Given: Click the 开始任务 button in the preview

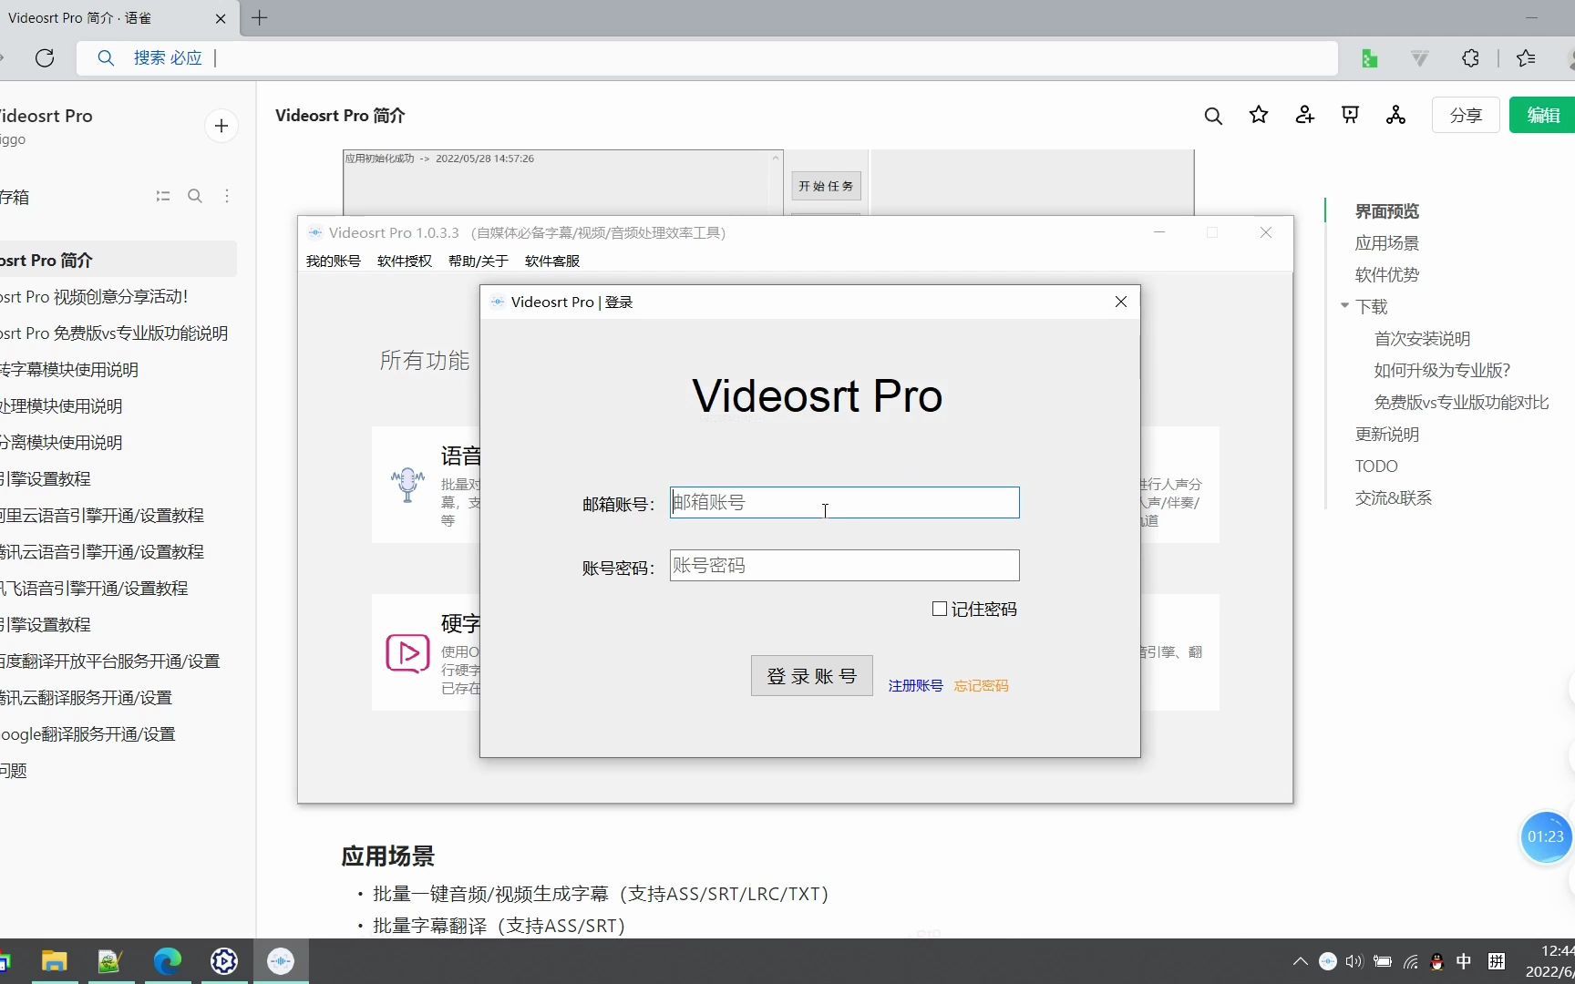Looking at the screenshot, I should point(826,186).
